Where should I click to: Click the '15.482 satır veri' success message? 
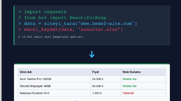coord(51,37)
